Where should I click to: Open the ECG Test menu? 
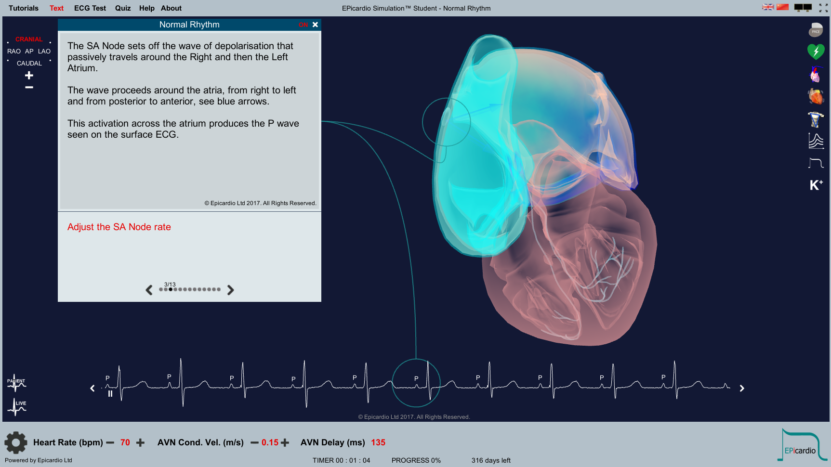90,8
